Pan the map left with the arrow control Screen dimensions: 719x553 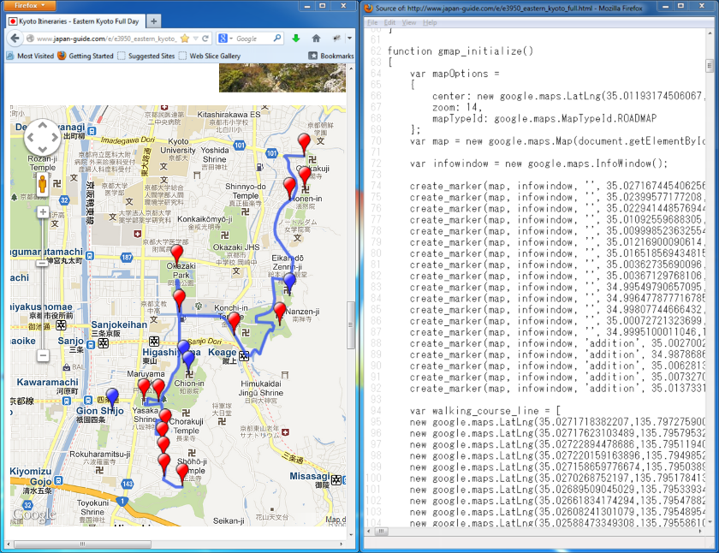coord(31,137)
